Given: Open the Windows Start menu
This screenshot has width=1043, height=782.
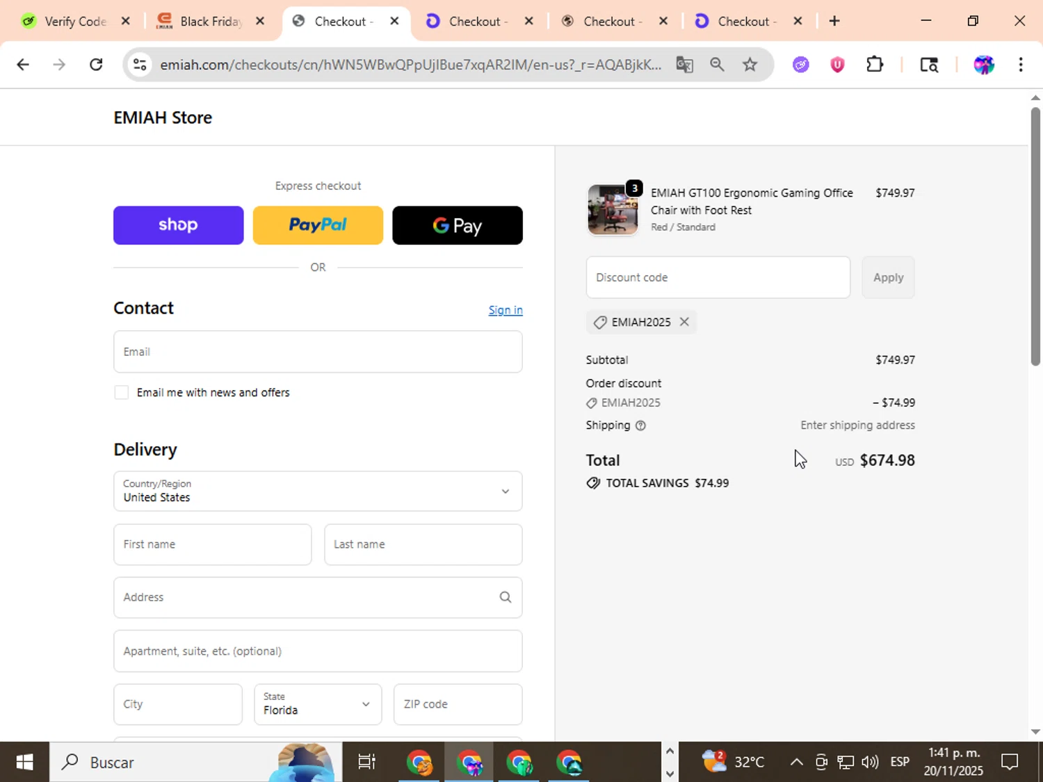Looking at the screenshot, I should pyautogui.click(x=24, y=763).
